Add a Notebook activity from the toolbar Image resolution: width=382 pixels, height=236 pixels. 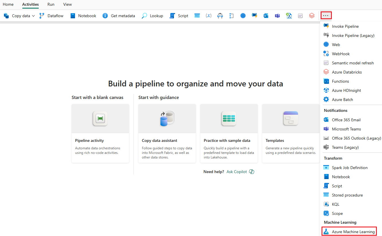tap(83, 16)
